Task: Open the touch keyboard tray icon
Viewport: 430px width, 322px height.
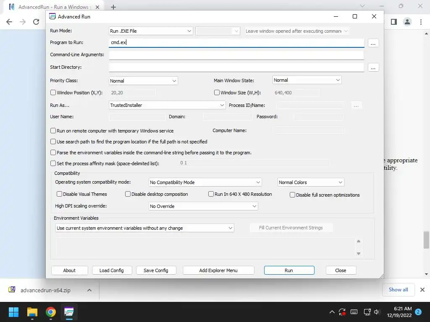Action: coord(354,312)
